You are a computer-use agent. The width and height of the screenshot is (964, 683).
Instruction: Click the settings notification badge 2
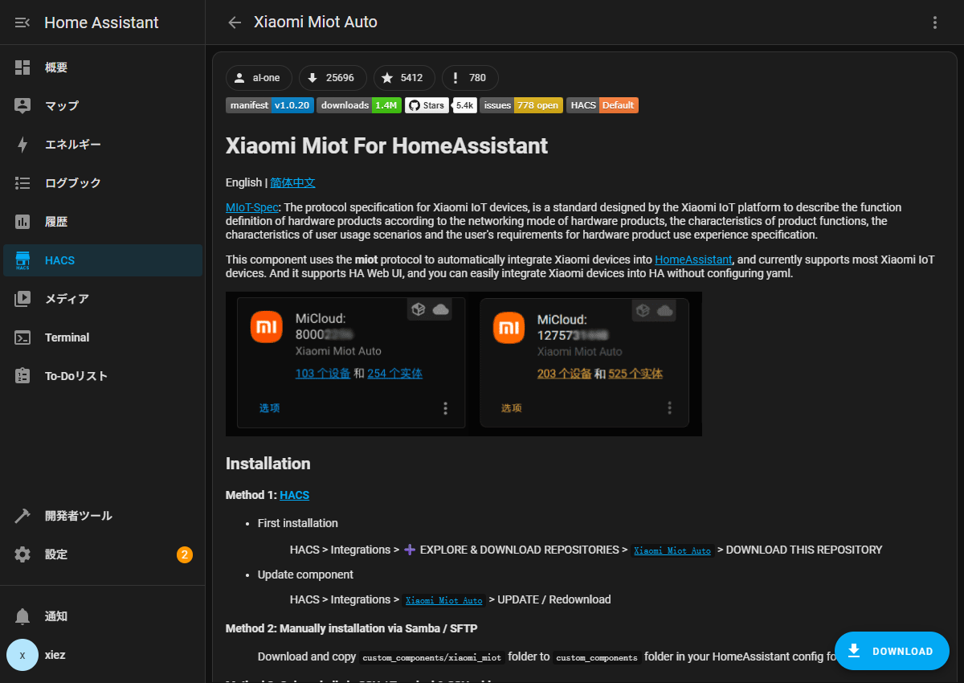185,554
